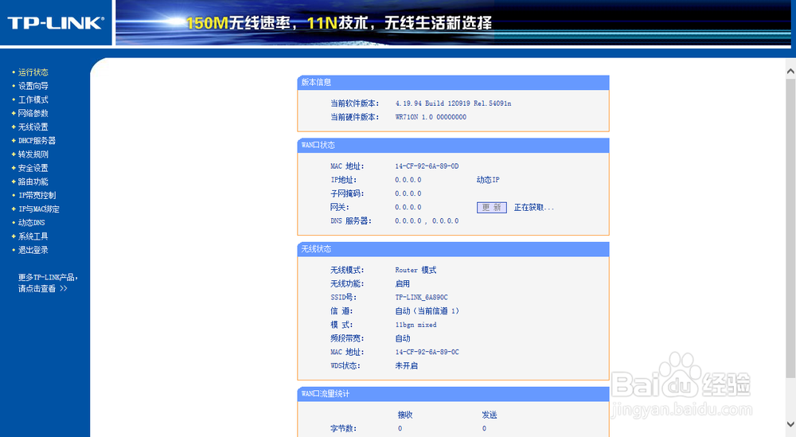Click WAN MAC address 14-CF-92-6A-89-0D
Image resolution: width=796 pixels, height=437 pixels.
click(x=427, y=166)
